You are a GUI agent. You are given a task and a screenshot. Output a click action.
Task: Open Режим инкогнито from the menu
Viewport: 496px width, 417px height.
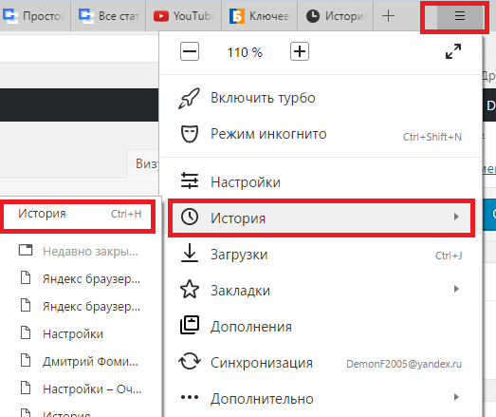[x=321, y=134]
